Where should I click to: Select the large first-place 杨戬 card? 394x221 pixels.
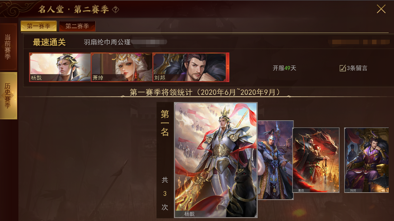point(216,160)
